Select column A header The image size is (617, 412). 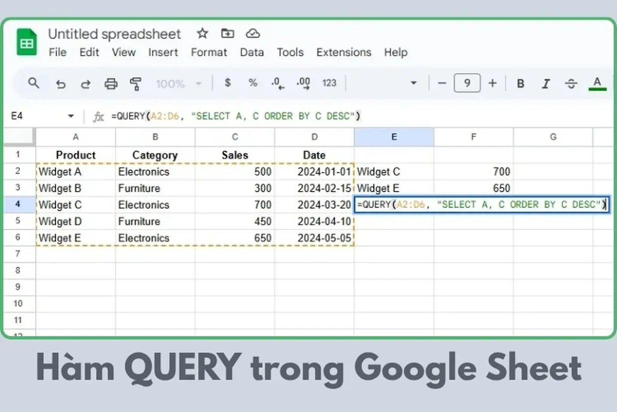tap(76, 137)
